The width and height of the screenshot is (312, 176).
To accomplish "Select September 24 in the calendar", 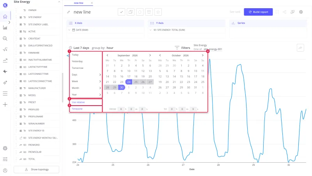I will (129, 82).
